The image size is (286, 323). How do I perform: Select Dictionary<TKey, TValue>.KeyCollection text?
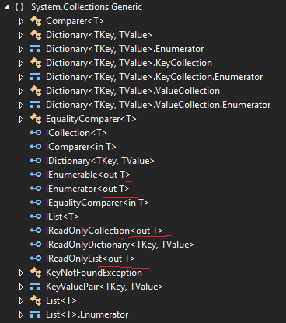[x=129, y=63]
